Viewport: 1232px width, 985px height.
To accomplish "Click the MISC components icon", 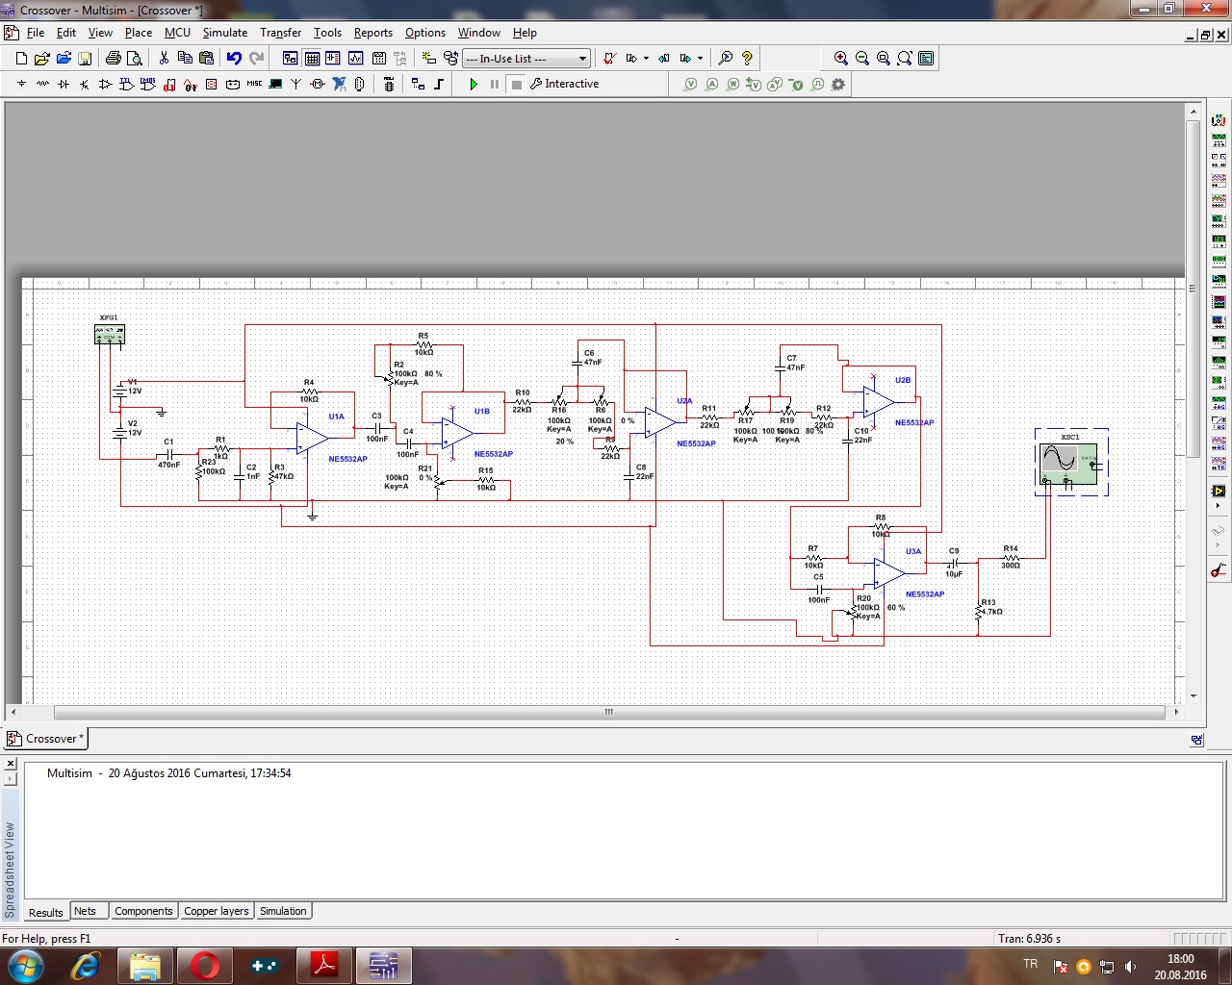I will pyautogui.click(x=254, y=85).
